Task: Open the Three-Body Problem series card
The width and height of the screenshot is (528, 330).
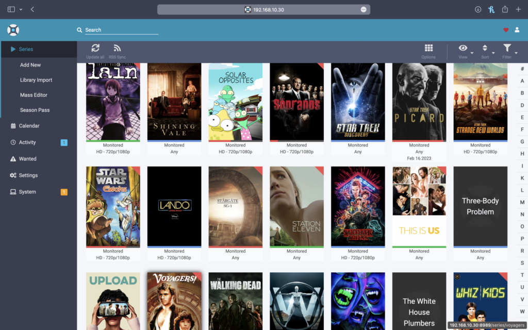Action: [481, 206]
